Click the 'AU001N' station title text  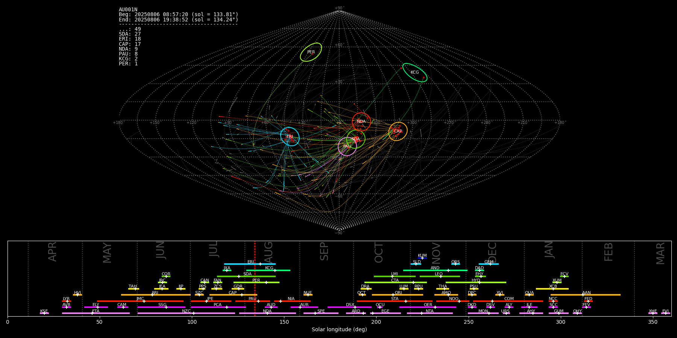point(128,10)
